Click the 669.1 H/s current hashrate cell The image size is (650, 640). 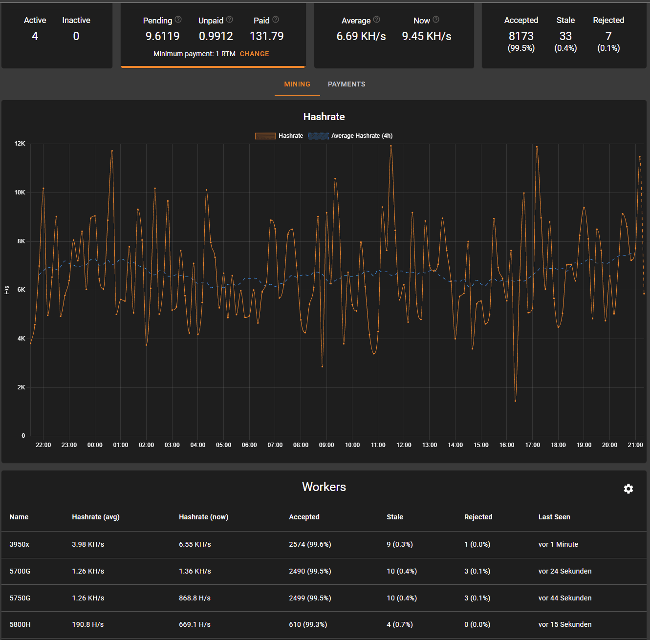195,624
